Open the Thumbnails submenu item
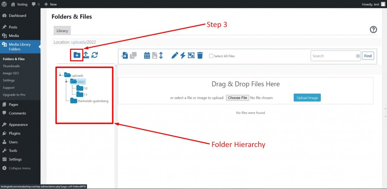This screenshot has height=189, width=387. tap(11, 66)
